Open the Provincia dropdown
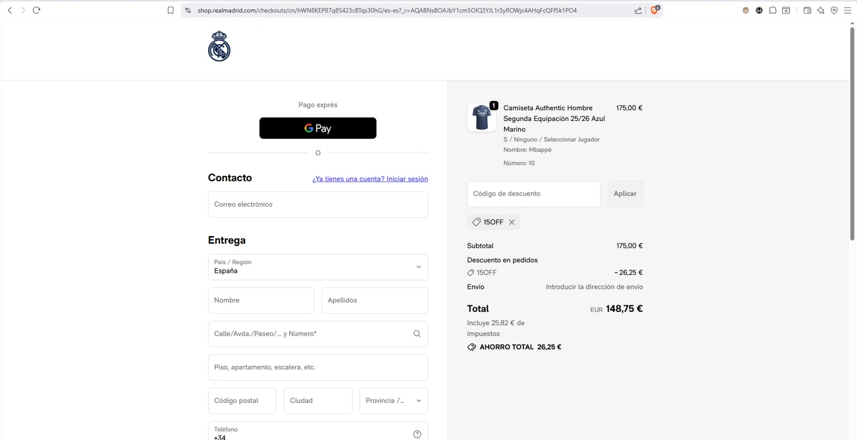This screenshot has width=857, height=440. [x=394, y=401]
